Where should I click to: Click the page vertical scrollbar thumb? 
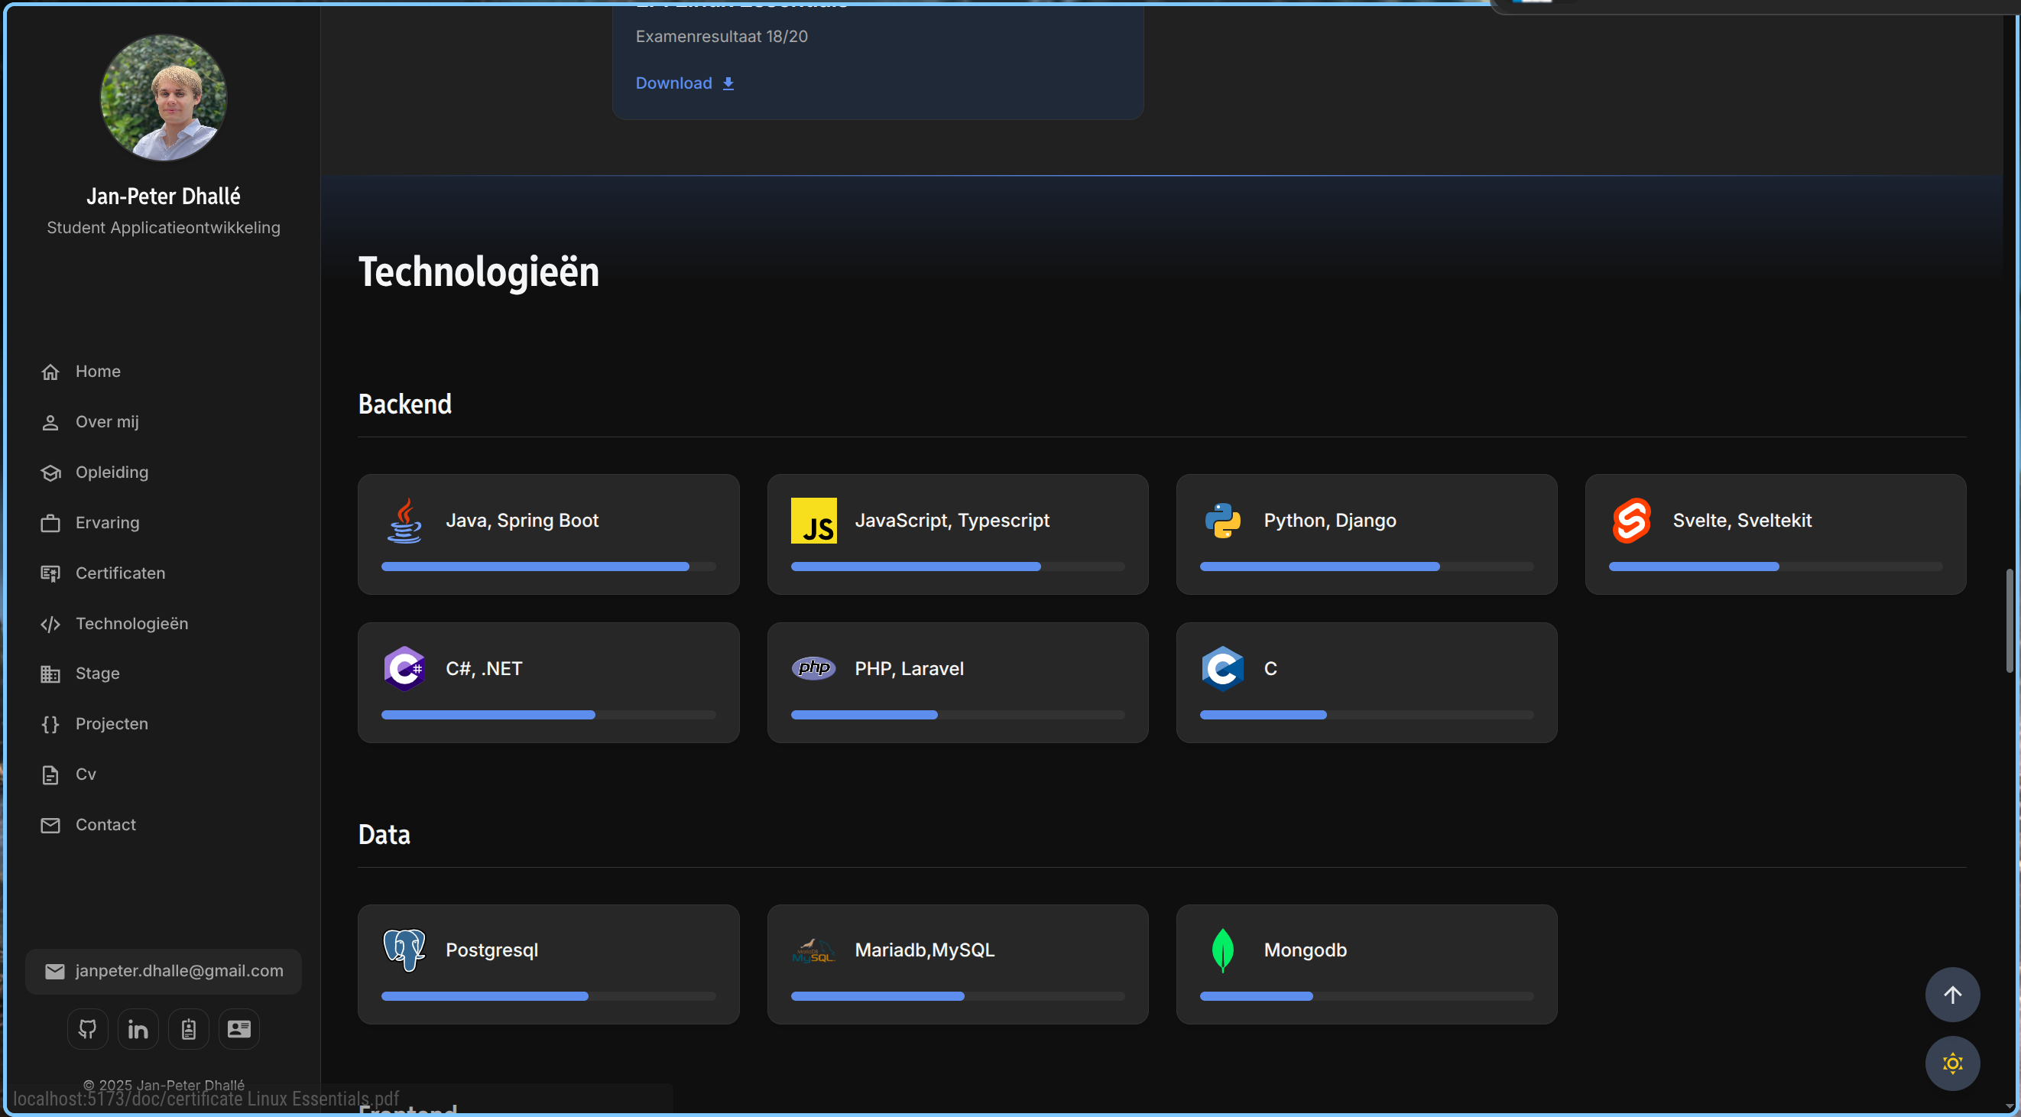click(2010, 621)
